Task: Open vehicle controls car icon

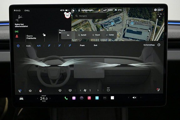Action: [21, 99]
